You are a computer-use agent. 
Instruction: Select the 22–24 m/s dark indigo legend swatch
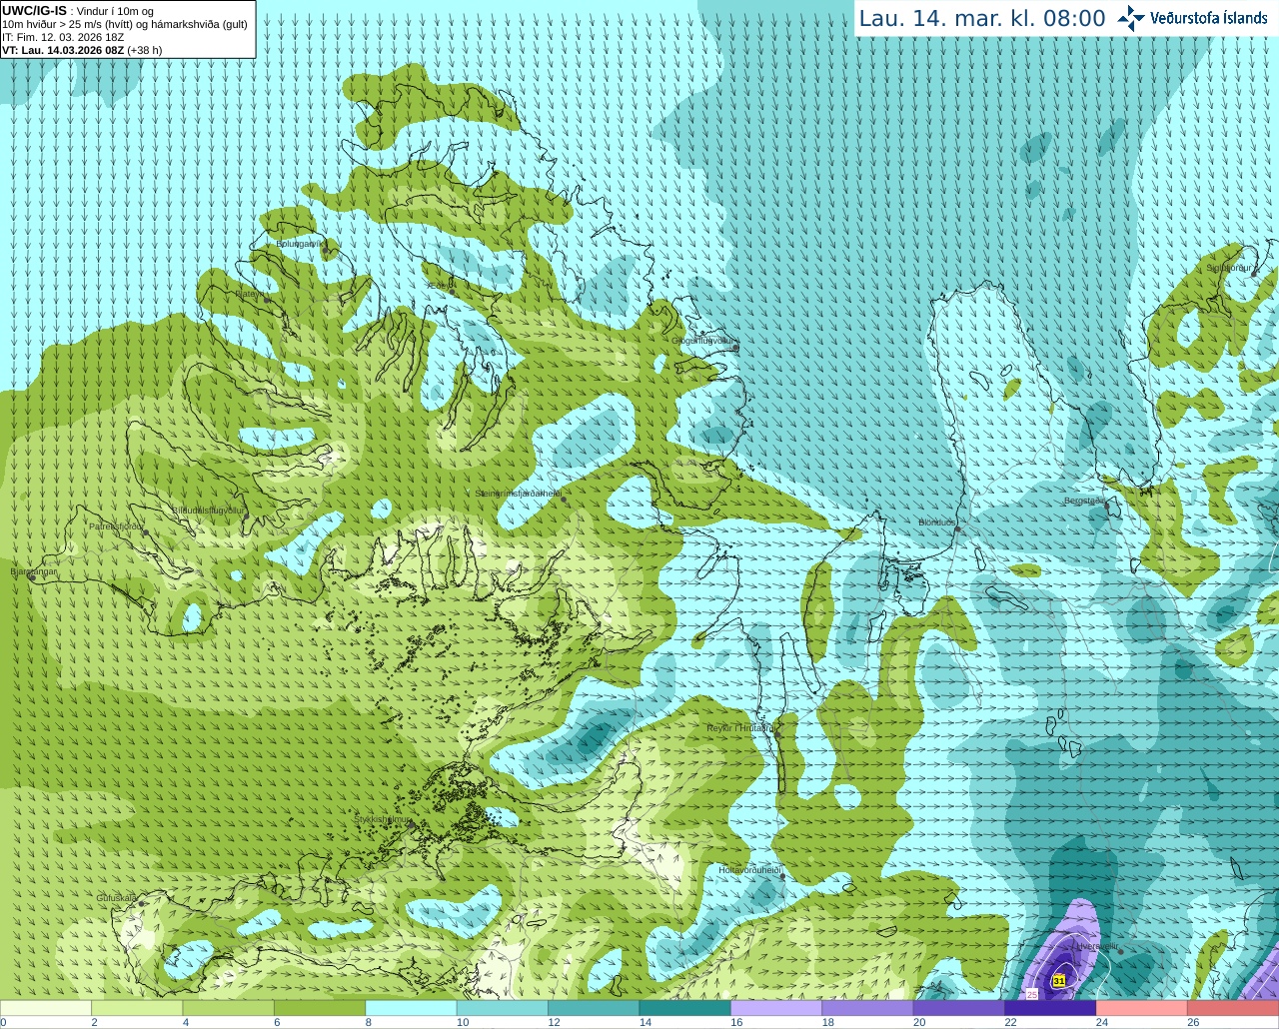point(1051,1008)
